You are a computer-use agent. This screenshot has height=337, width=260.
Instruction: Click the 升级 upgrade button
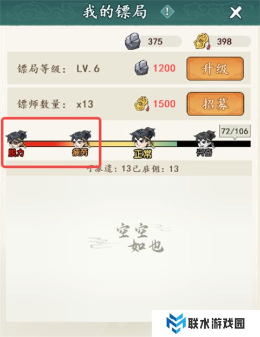click(x=215, y=69)
